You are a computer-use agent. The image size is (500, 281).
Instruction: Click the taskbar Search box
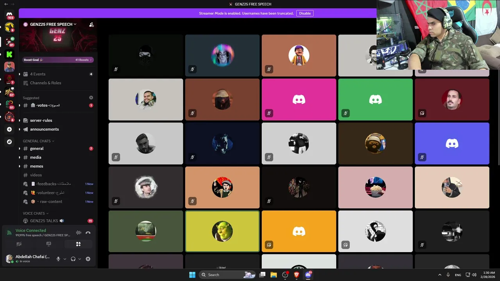(227, 275)
